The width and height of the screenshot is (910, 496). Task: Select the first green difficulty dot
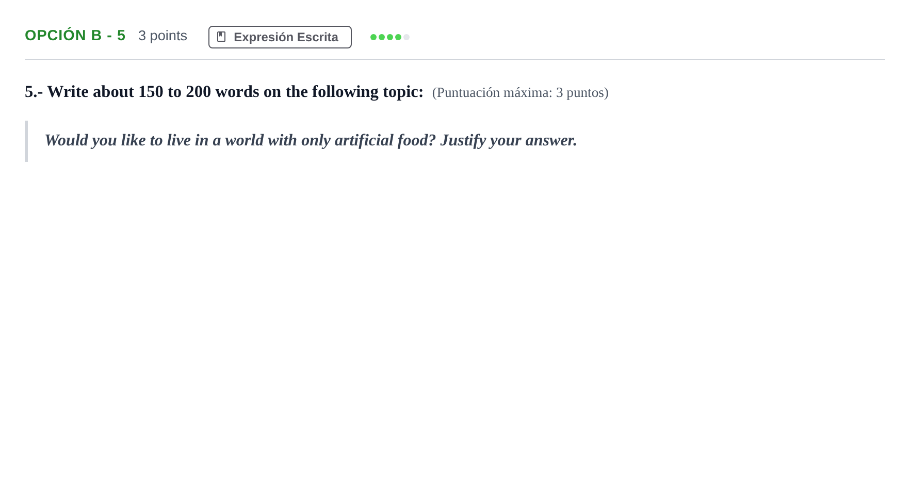click(373, 37)
